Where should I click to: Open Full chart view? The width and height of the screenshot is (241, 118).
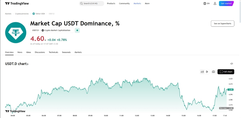[226, 72]
